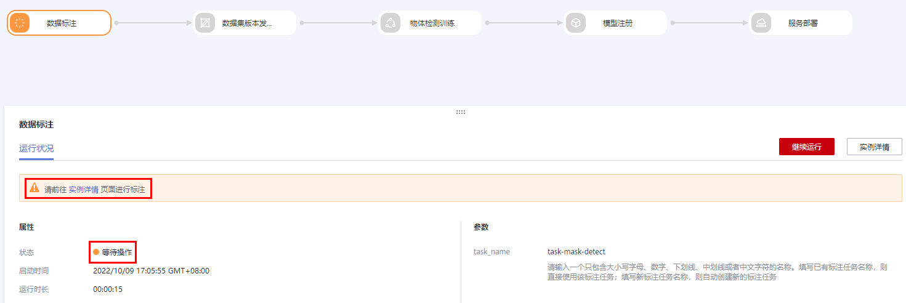Click the orange status dot indicator
The width and height of the screenshot is (906, 303).
tap(96, 252)
